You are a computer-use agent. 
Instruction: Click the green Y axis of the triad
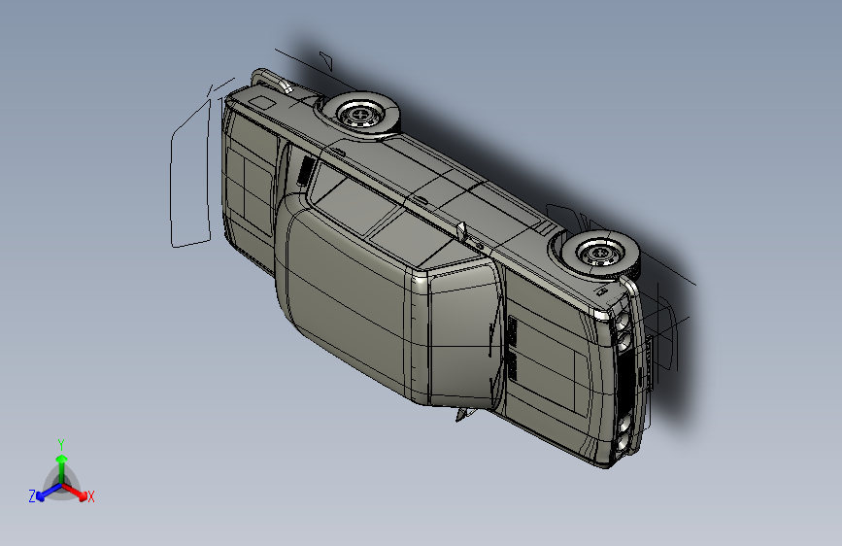coord(62,468)
